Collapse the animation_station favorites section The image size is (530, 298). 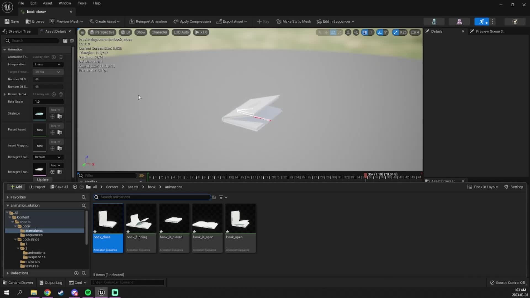(7, 205)
